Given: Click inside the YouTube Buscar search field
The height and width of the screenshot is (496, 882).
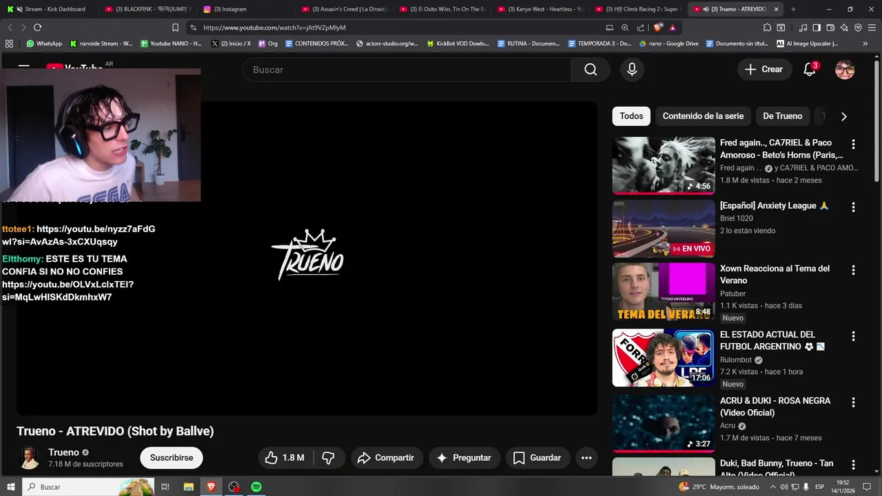Looking at the screenshot, I should 407,70.
